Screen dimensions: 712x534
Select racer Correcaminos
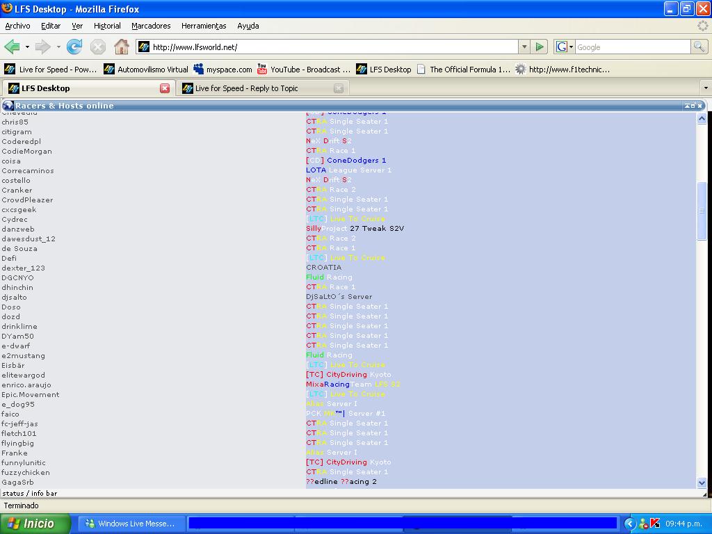click(x=28, y=171)
